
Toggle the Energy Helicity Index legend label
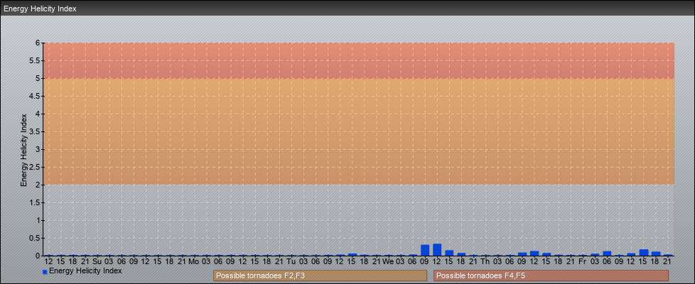pyautogui.click(x=85, y=271)
